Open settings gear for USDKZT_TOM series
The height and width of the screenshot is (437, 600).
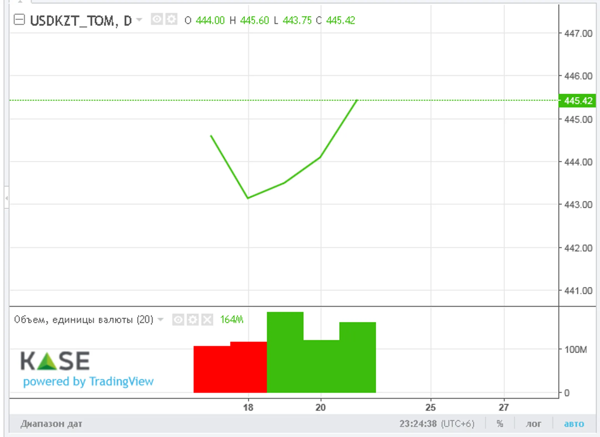point(171,19)
